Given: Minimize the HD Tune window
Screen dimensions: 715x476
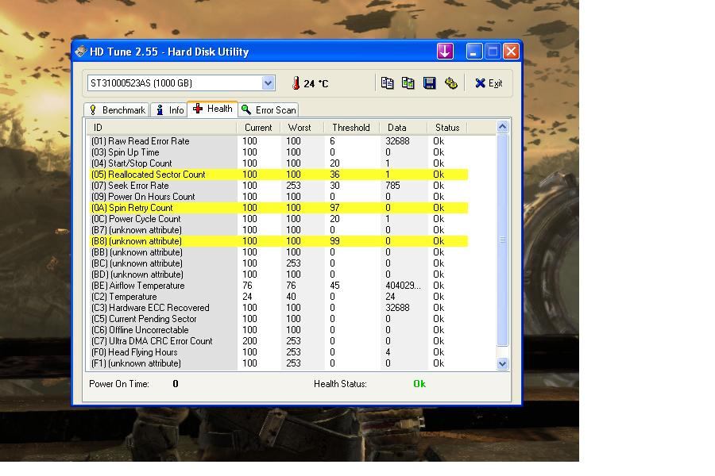Looking at the screenshot, I should coord(474,51).
